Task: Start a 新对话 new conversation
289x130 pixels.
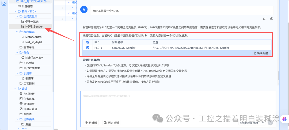Action: click(x=91, y=123)
